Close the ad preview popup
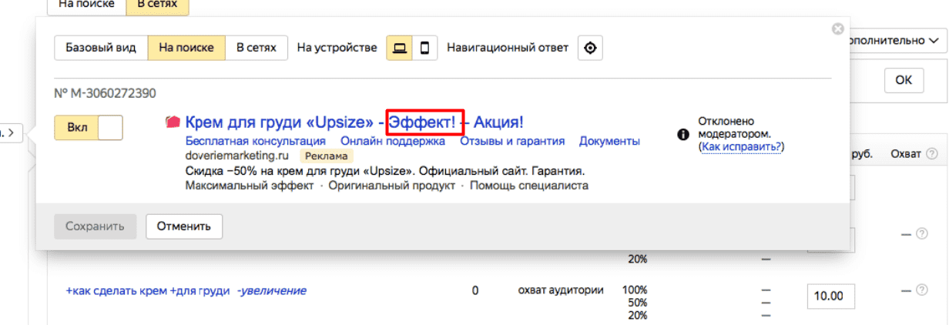Viewport: 949px width, 325px height. 838,28
